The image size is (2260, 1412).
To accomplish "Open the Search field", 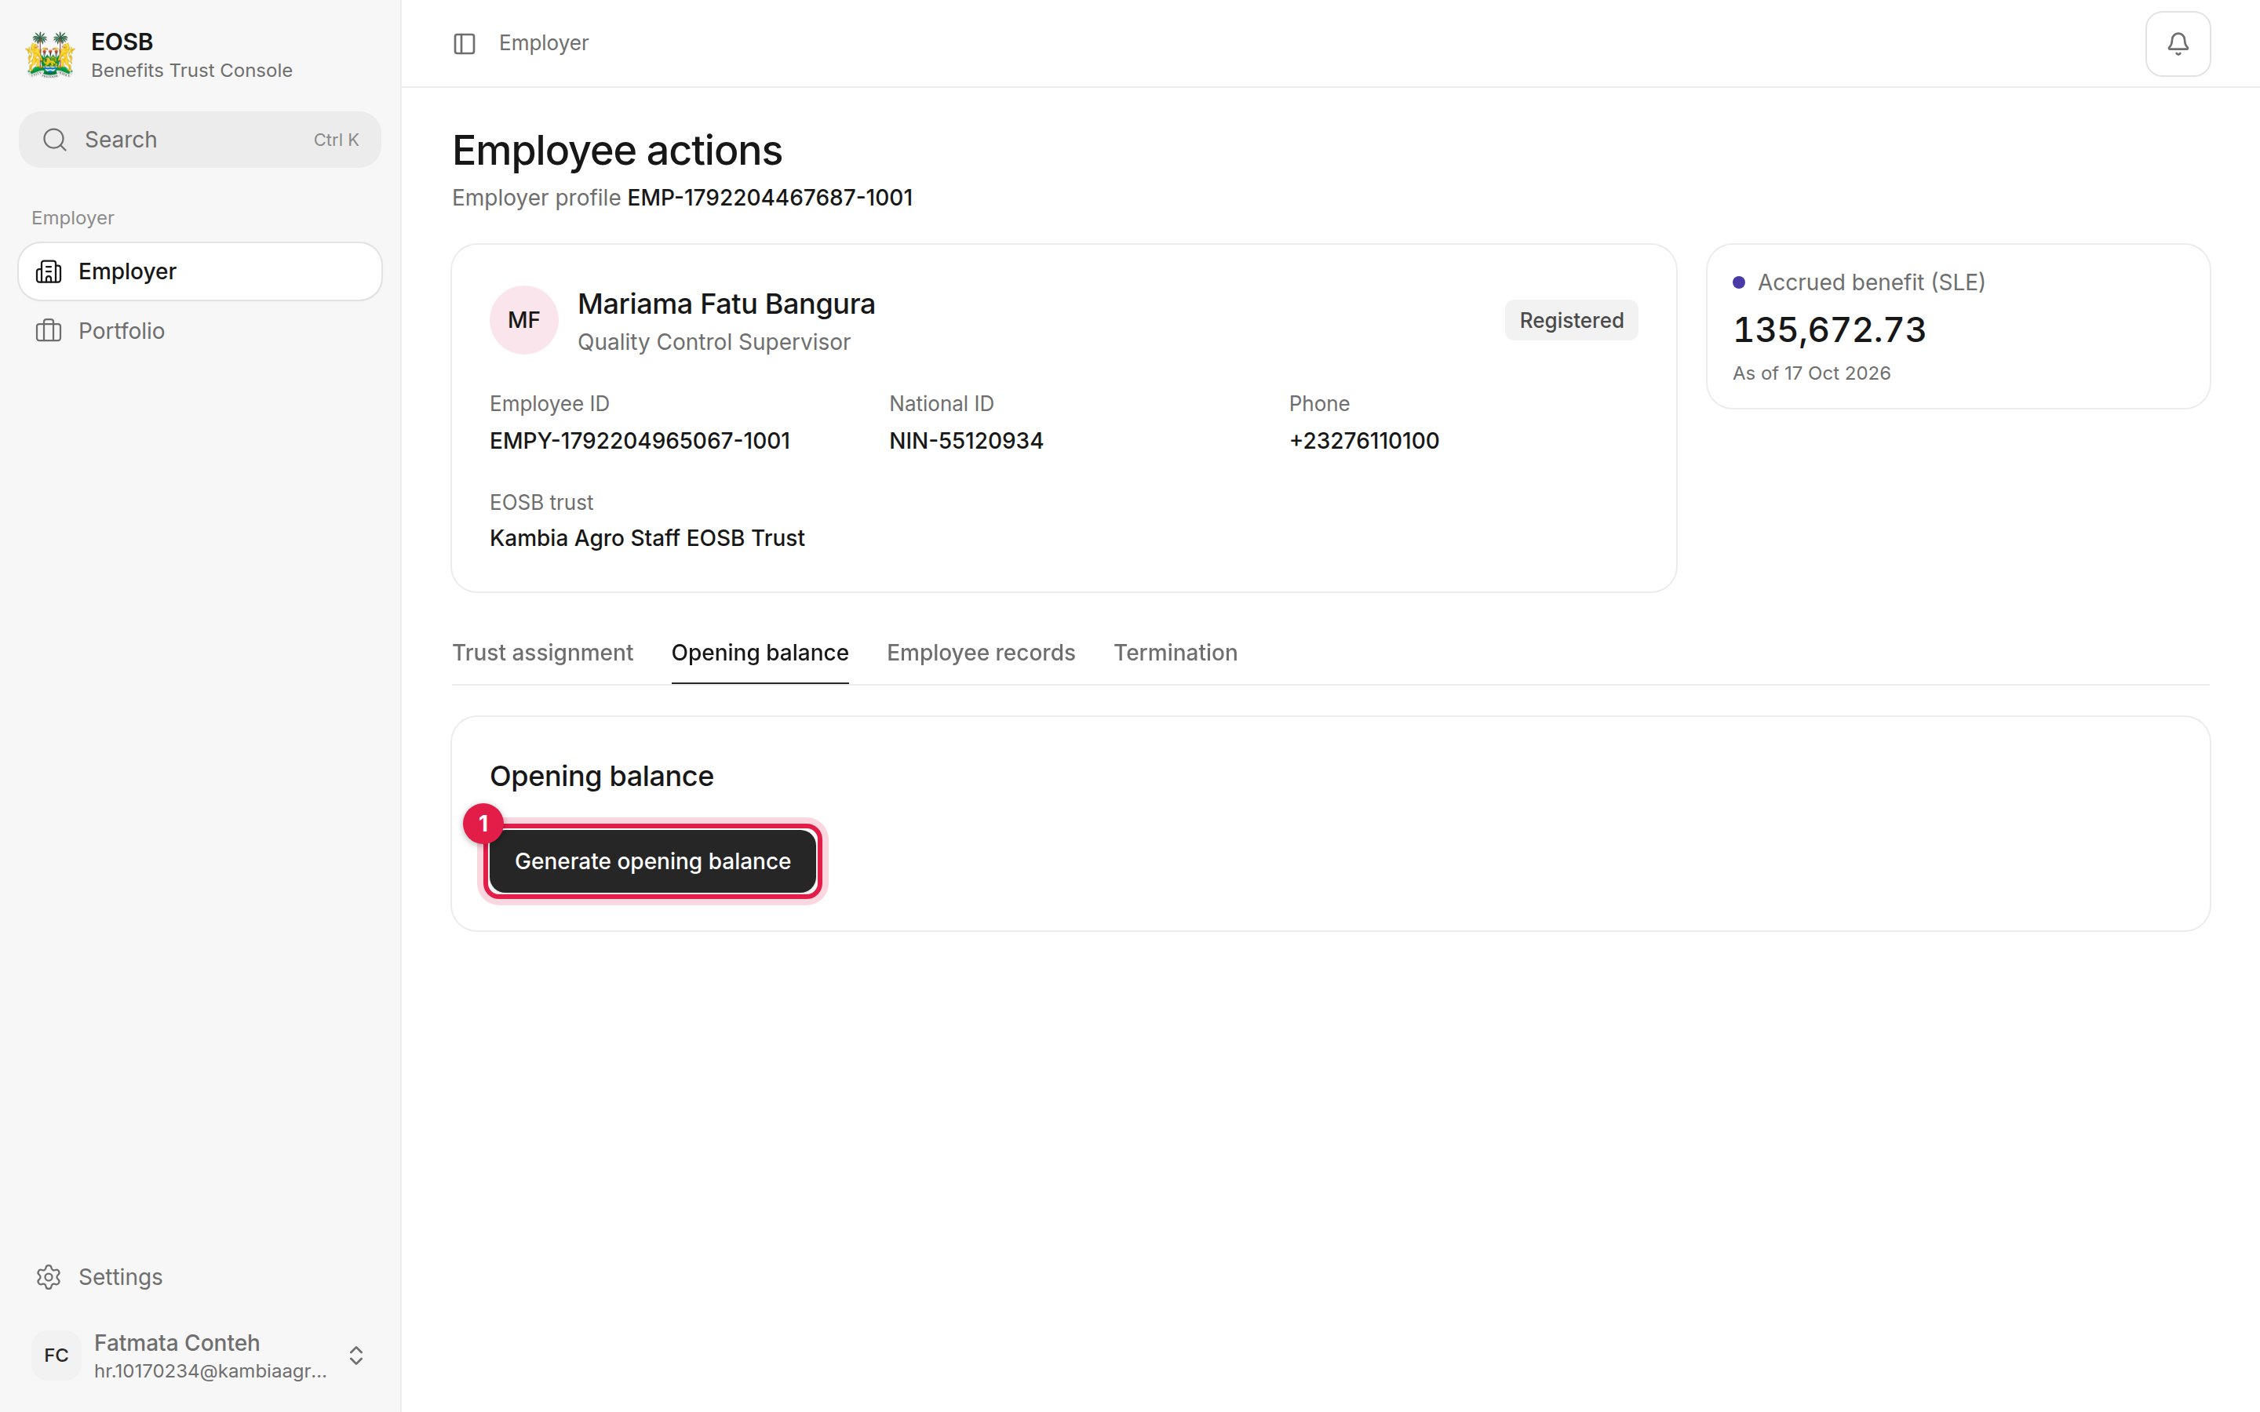I will [x=200, y=140].
